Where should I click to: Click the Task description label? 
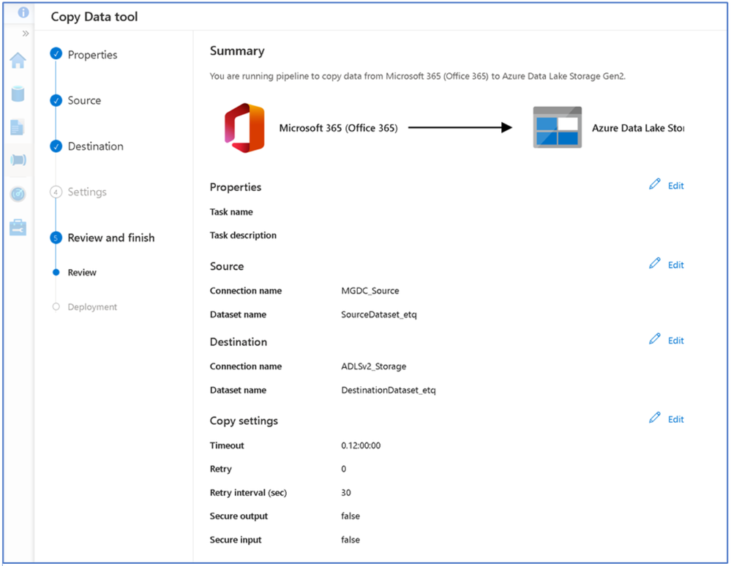[x=243, y=235]
